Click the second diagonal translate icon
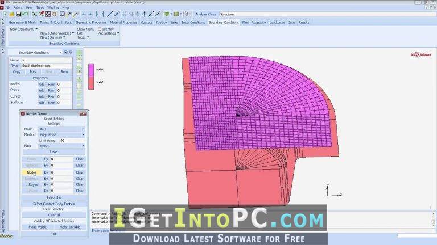The height and width of the screenshot is (245, 437). point(117,14)
